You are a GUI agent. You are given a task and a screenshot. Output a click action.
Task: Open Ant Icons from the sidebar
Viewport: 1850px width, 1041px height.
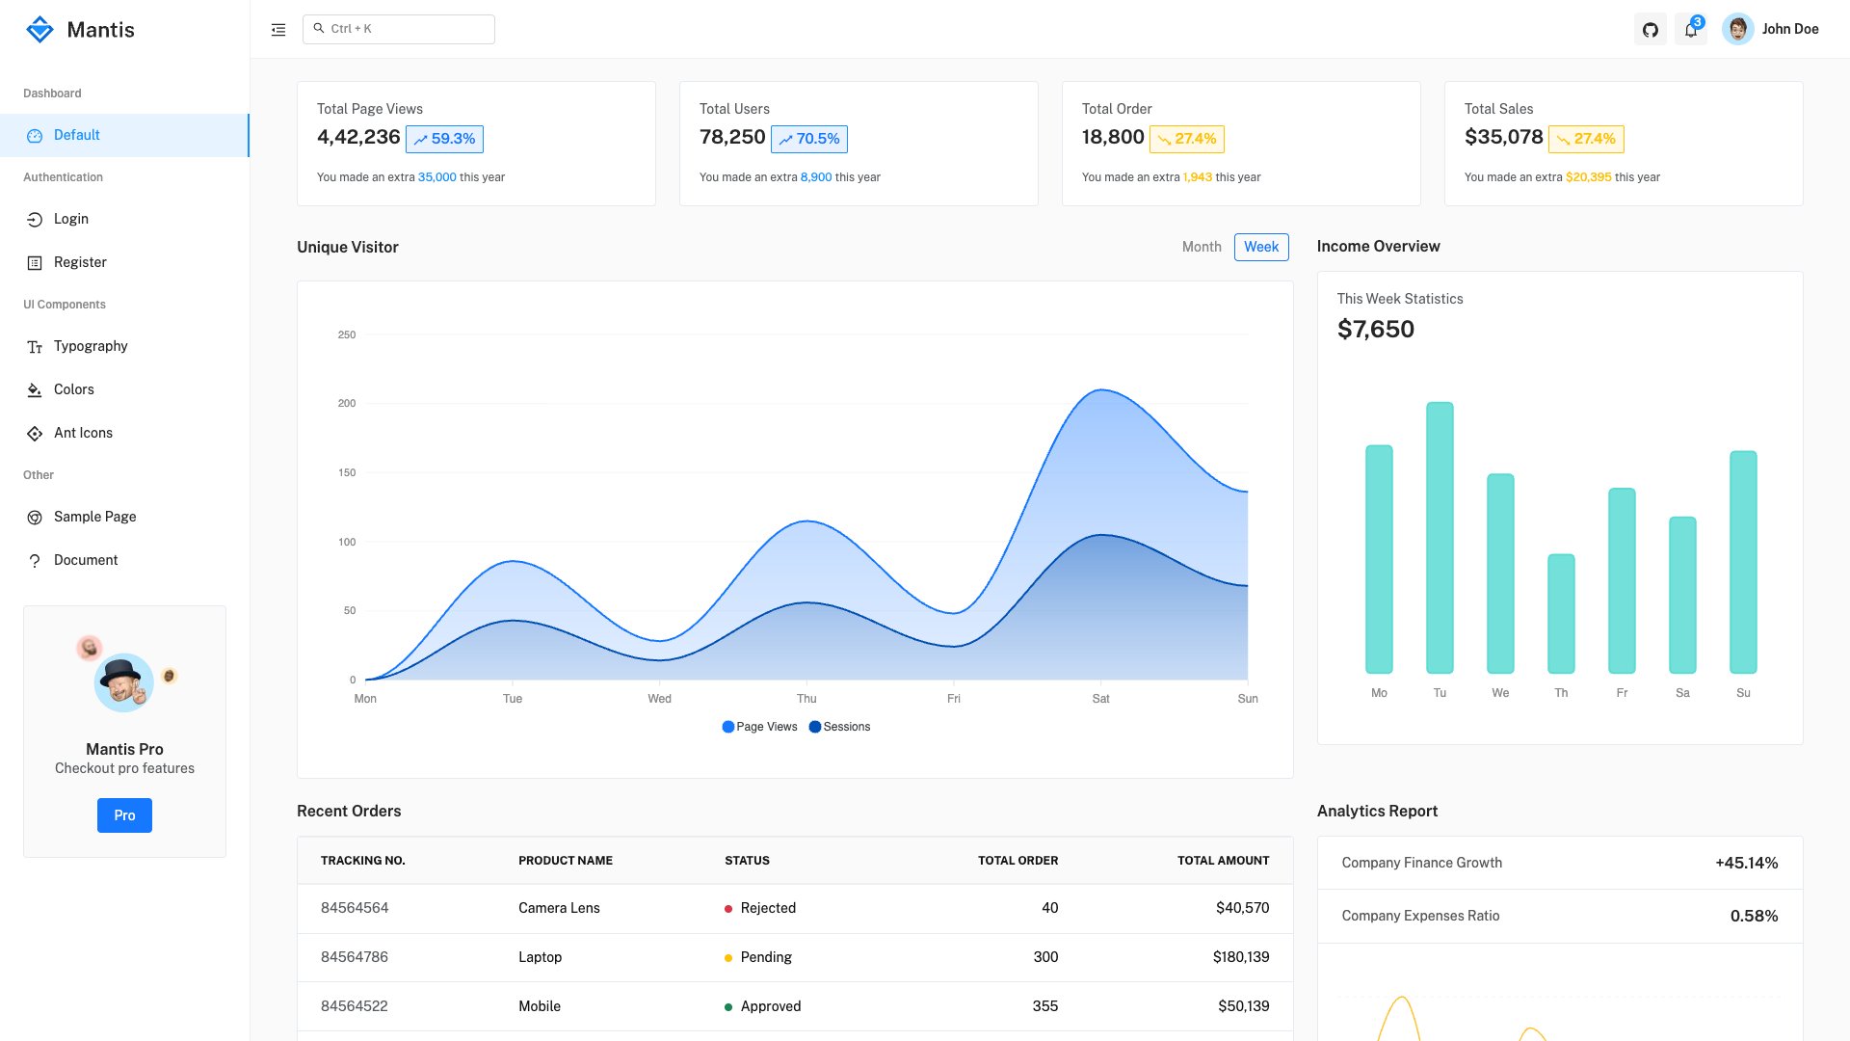tap(35, 433)
